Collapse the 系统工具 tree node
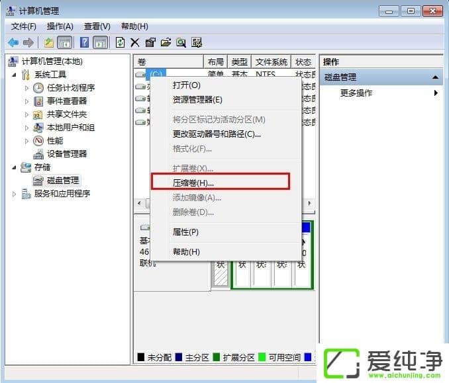 coord(15,74)
